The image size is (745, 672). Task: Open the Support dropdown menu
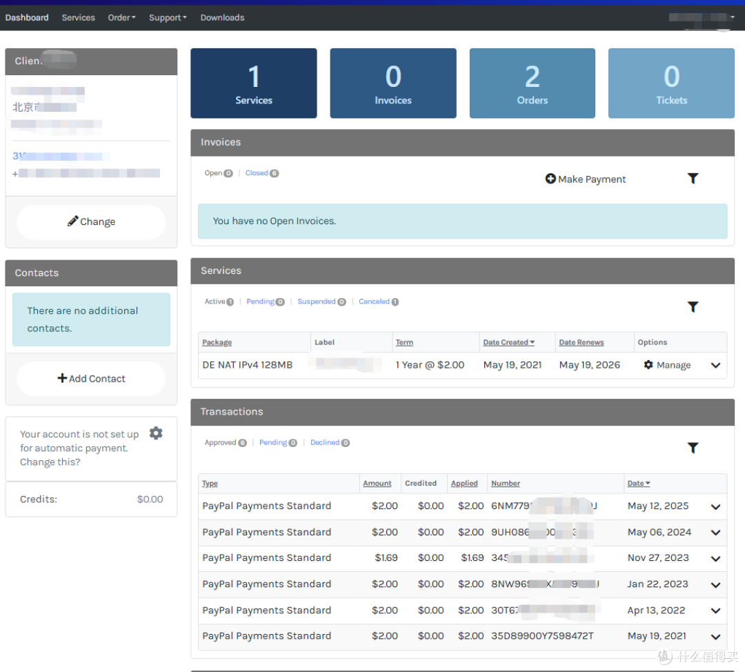pos(168,17)
